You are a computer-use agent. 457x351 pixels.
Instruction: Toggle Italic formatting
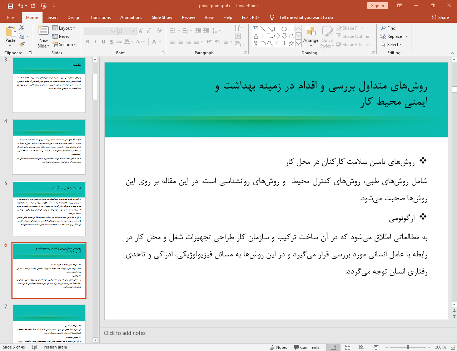(x=95, y=42)
